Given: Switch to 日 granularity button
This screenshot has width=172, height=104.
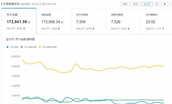Looking at the screenshot, I should pyautogui.click(x=157, y=4).
